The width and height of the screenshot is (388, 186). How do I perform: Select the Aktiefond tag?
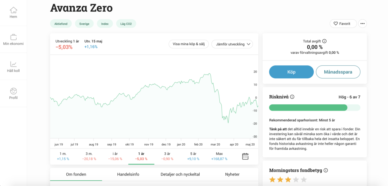pyautogui.click(x=61, y=24)
